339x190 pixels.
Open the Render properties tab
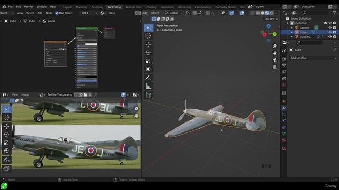[x=284, y=59]
